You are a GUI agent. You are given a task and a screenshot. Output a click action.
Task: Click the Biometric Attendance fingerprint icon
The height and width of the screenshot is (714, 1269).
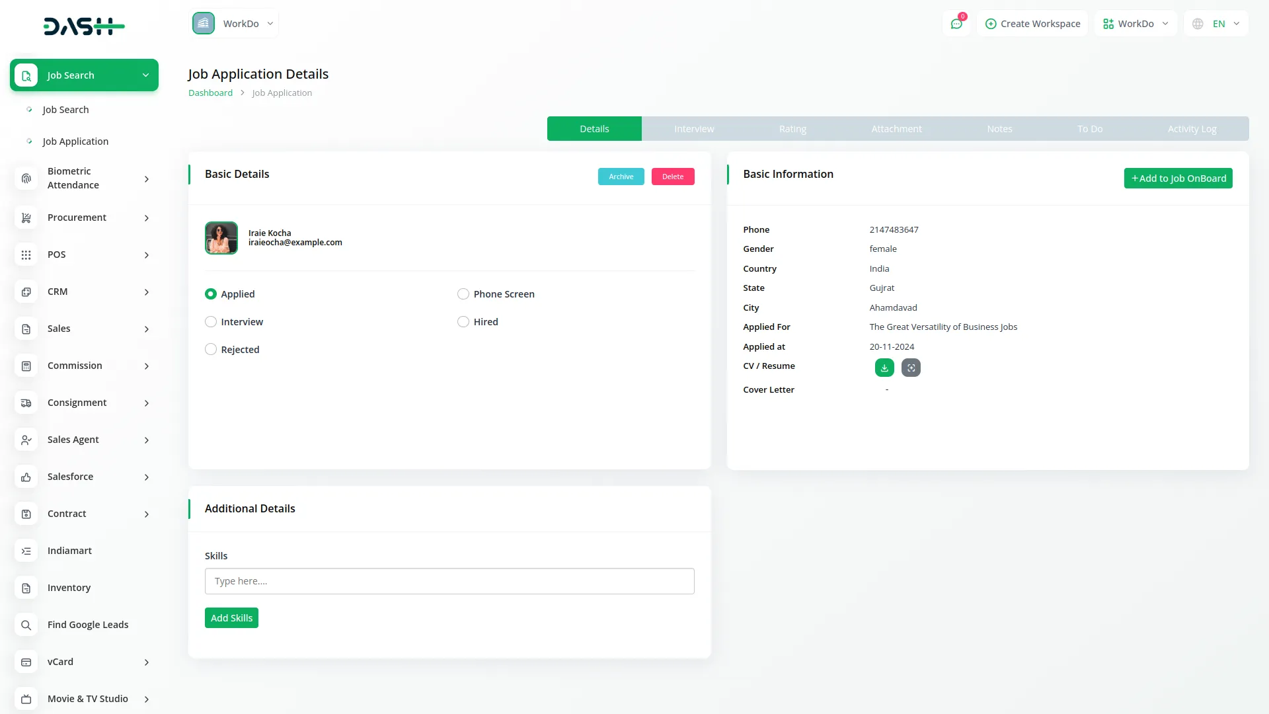[26, 178]
